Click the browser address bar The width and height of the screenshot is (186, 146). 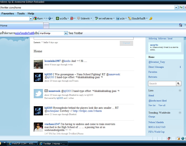point(87,7)
